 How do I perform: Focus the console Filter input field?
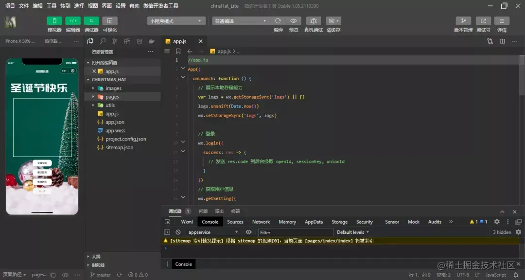[296, 232]
